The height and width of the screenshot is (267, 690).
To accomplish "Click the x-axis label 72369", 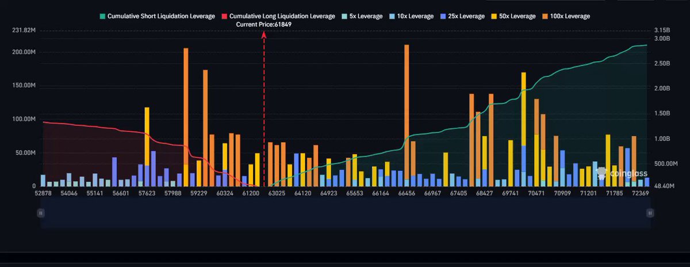I will [640, 194].
